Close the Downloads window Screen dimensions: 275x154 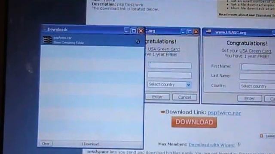pos(141,31)
